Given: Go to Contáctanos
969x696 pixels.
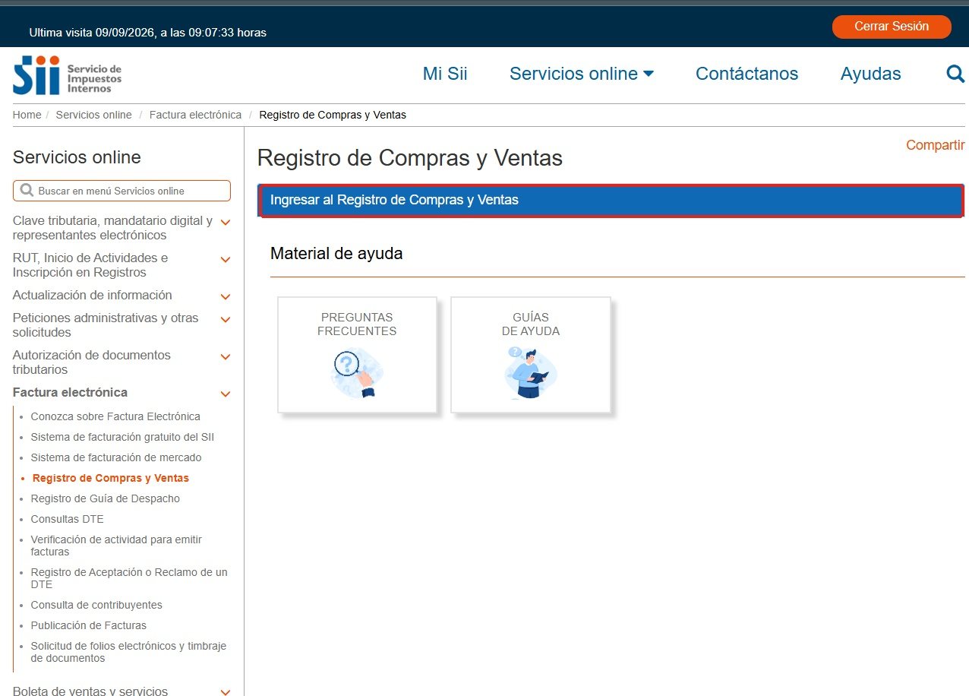Looking at the screenshot, I should click(x=746, y=74).
